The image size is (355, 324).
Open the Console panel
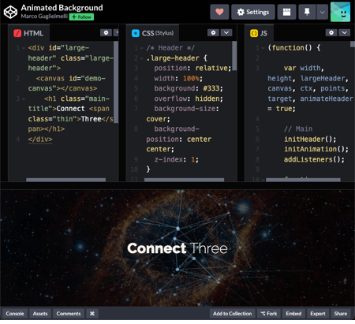pos(15,314)
